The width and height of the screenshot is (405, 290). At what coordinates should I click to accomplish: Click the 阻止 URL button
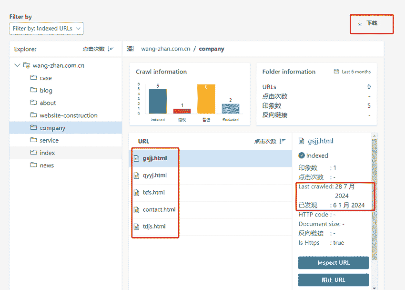pyautogui.click(x=334, y=280)
